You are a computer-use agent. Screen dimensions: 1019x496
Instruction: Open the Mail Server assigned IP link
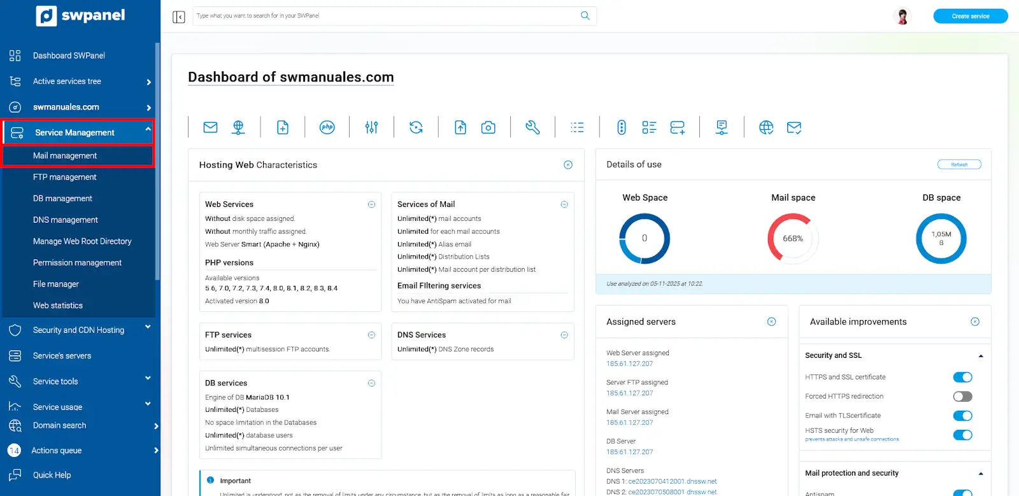point(629,423)
